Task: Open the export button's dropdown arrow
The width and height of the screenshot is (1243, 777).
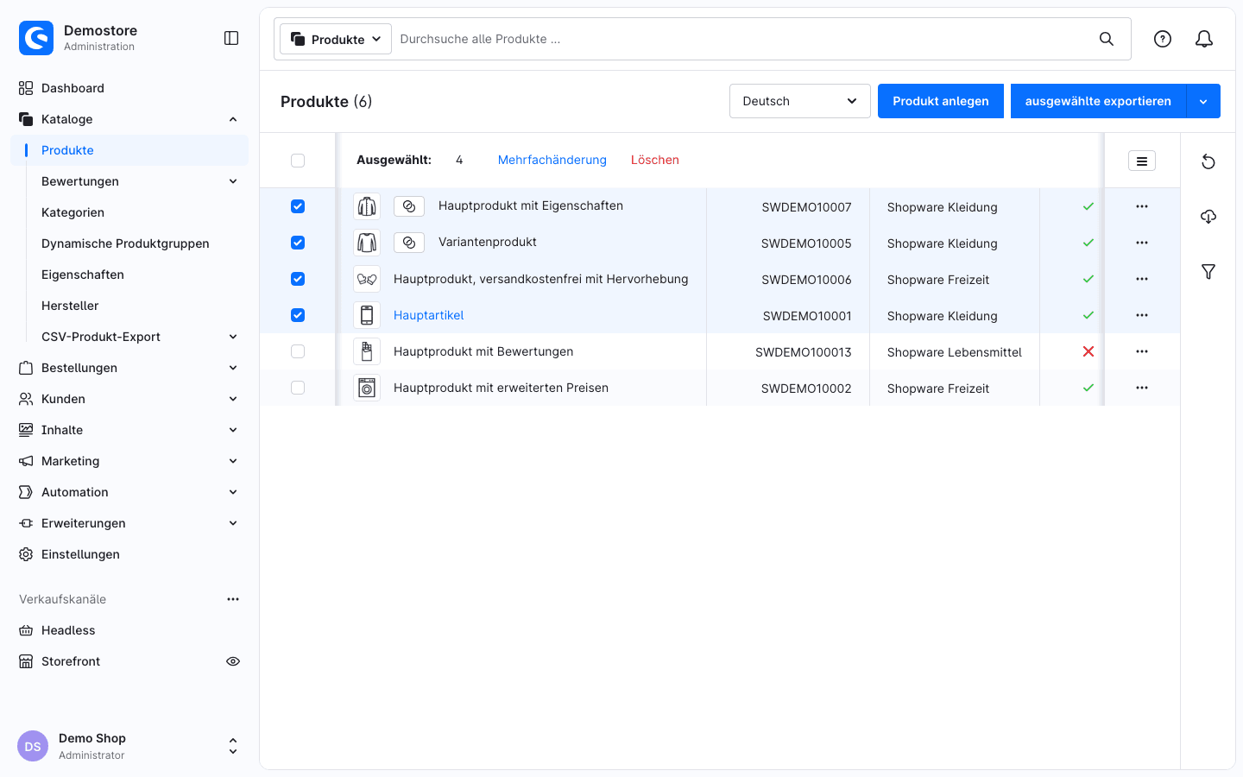Action: click(1203, 101)
